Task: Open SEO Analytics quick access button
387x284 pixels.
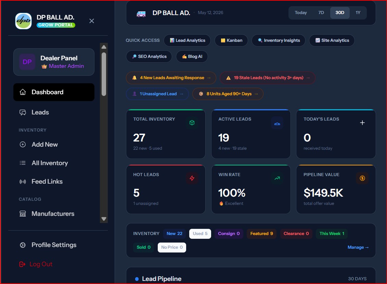Action: click(x=149, y=57)
